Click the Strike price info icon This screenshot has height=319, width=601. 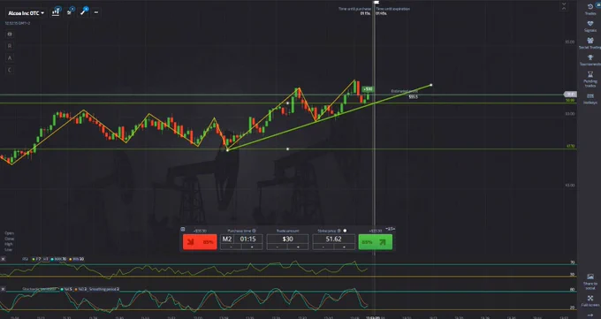[339, 231]
